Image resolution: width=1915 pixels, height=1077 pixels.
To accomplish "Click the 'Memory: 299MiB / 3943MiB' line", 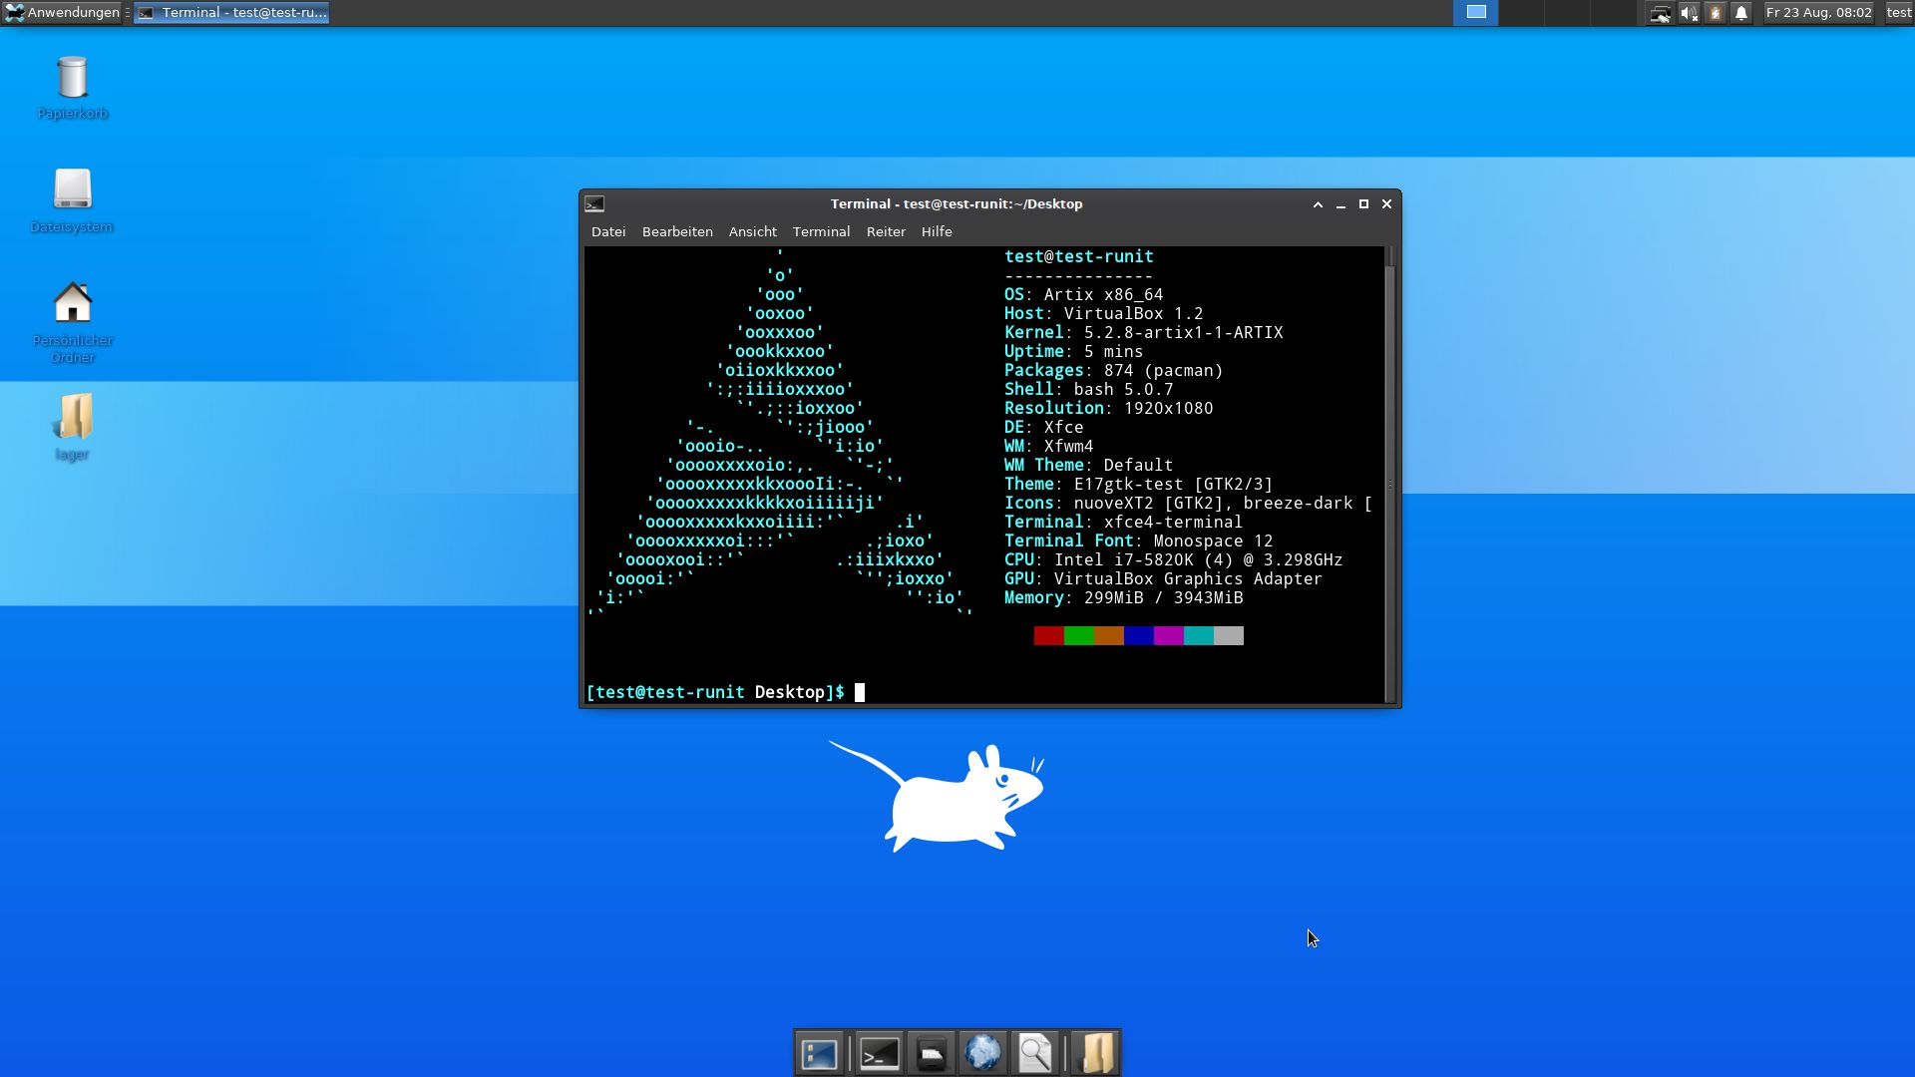I will [1123, 597].
